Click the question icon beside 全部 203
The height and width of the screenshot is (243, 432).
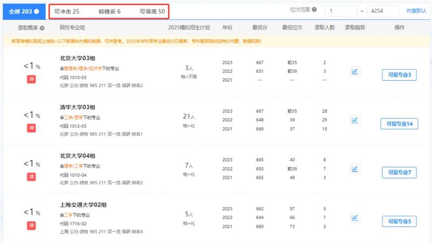pyautogui.click(x=36, y=11)
